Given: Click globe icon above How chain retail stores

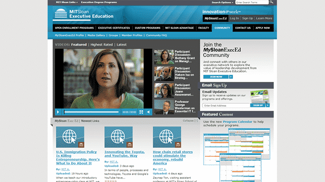Looking at the screenshot, I should [x=167, y=137].
